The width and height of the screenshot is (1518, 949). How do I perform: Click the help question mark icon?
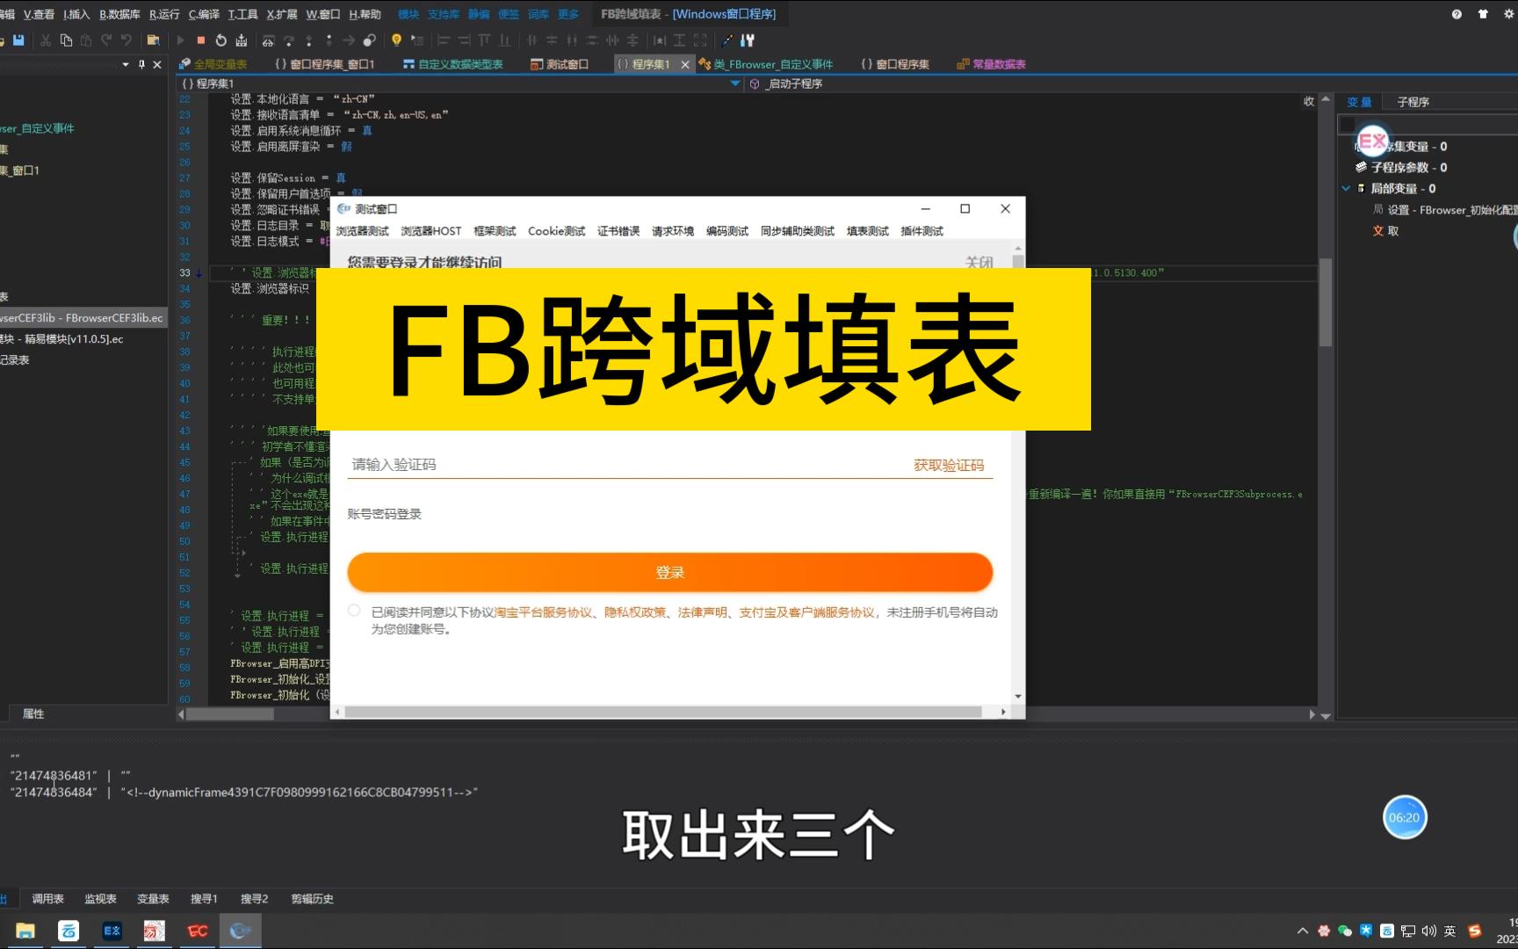pyautogui.click(x=1457, y=14)
